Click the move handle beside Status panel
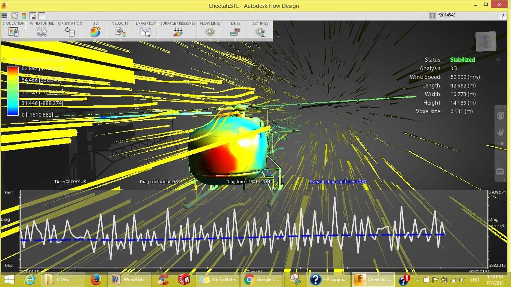Viewport: 511px width, 287px height. click(498, 60)
